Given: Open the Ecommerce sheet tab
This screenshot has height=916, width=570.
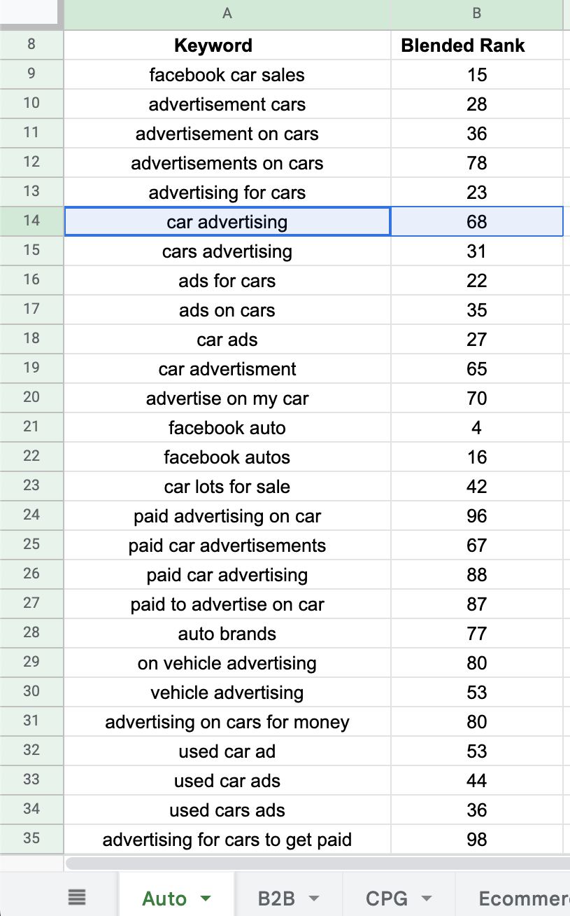Looking at the screenshot, I should [522, 898].
